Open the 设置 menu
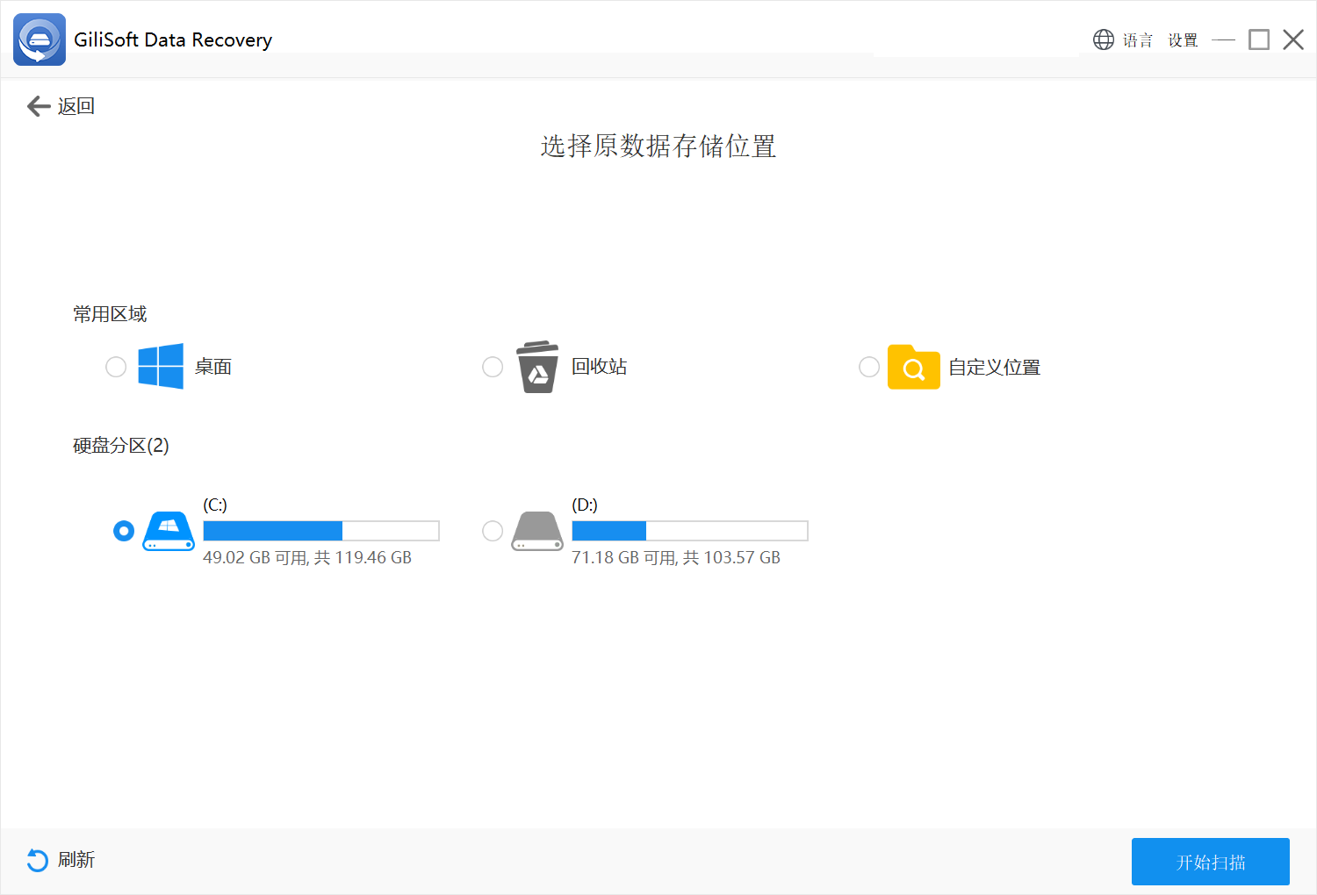Image resolution: width=1317 pixels, height=895 pixels. 1183,40
